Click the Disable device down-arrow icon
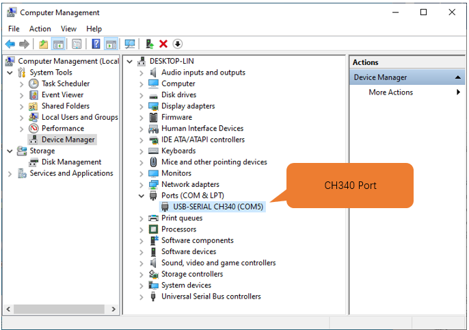Viewport: 469px width, 330px height. point(177,44)
